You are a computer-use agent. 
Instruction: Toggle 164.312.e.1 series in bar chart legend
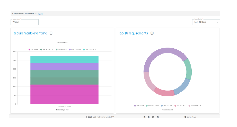pos(61,50)
